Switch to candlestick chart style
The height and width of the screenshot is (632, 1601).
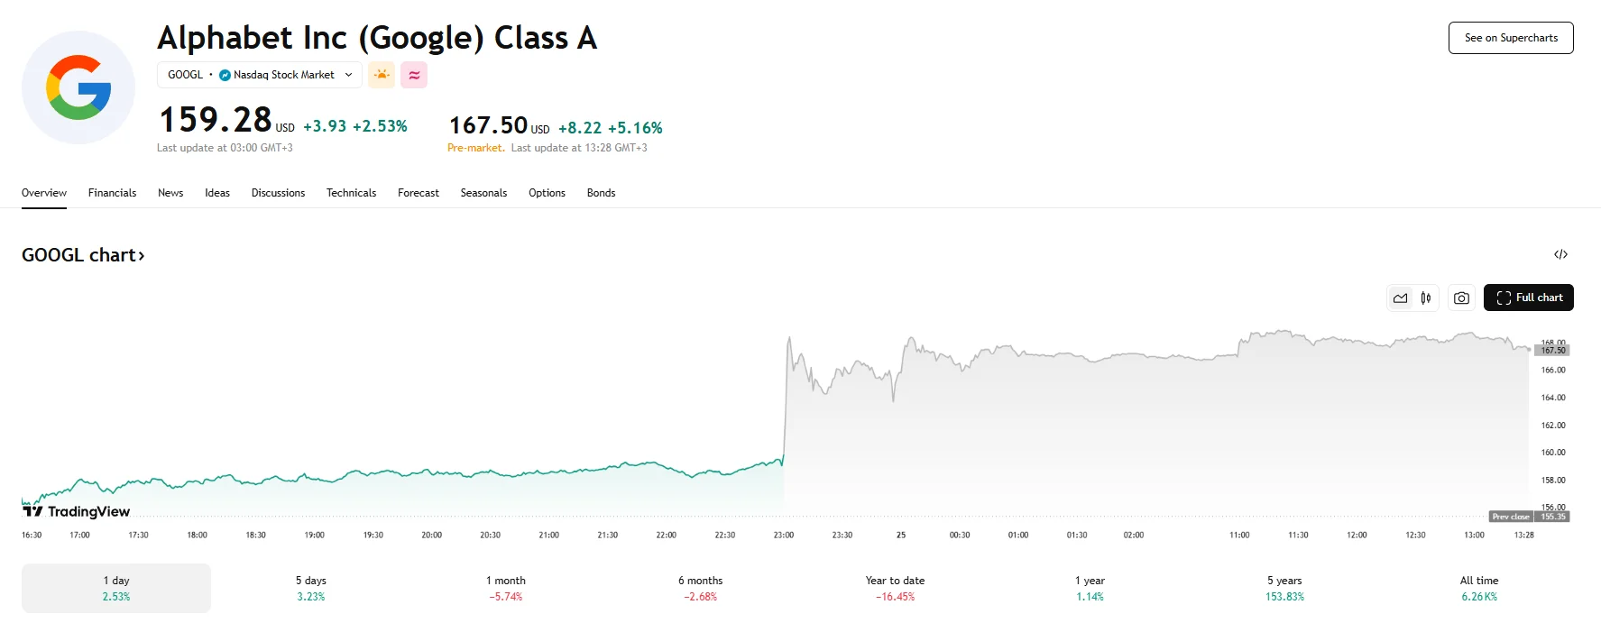click(x=1426, y=298)
